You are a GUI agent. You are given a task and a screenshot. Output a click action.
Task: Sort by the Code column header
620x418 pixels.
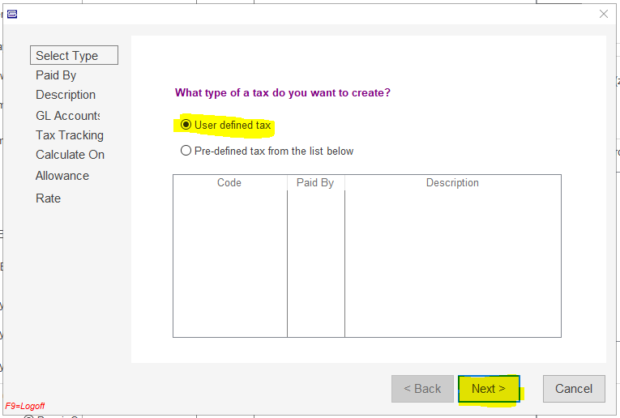229,182
